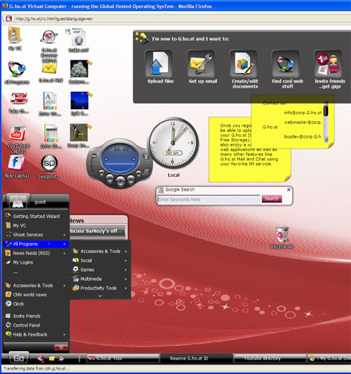The image size is (351, 374).
Task: Open CNN world news from start menu
Action: (x=36, y=294)
